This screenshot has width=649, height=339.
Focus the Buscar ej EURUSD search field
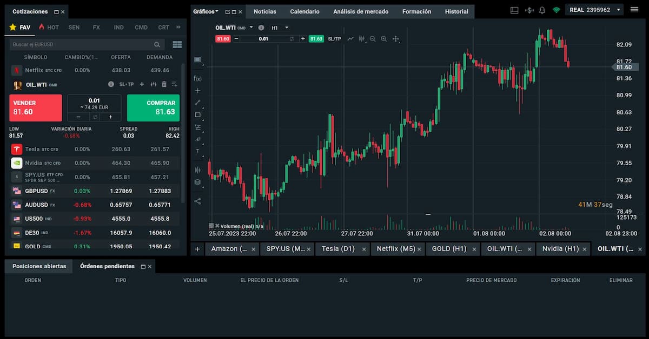click(x=87, y=45)
